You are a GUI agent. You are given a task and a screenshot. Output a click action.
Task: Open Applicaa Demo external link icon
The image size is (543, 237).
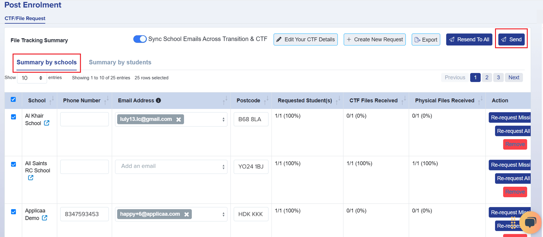pos(45,218)
